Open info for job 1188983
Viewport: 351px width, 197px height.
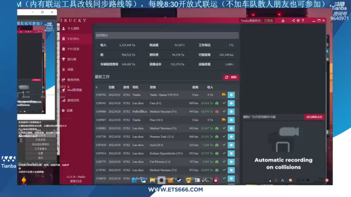[231, 128]
